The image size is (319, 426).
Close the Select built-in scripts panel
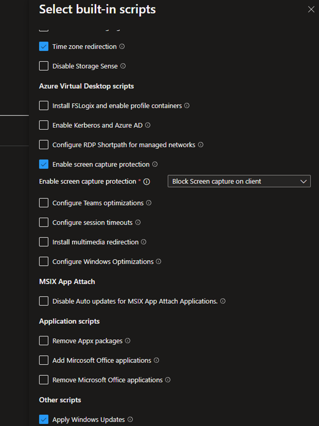click(x=311, y=9)
